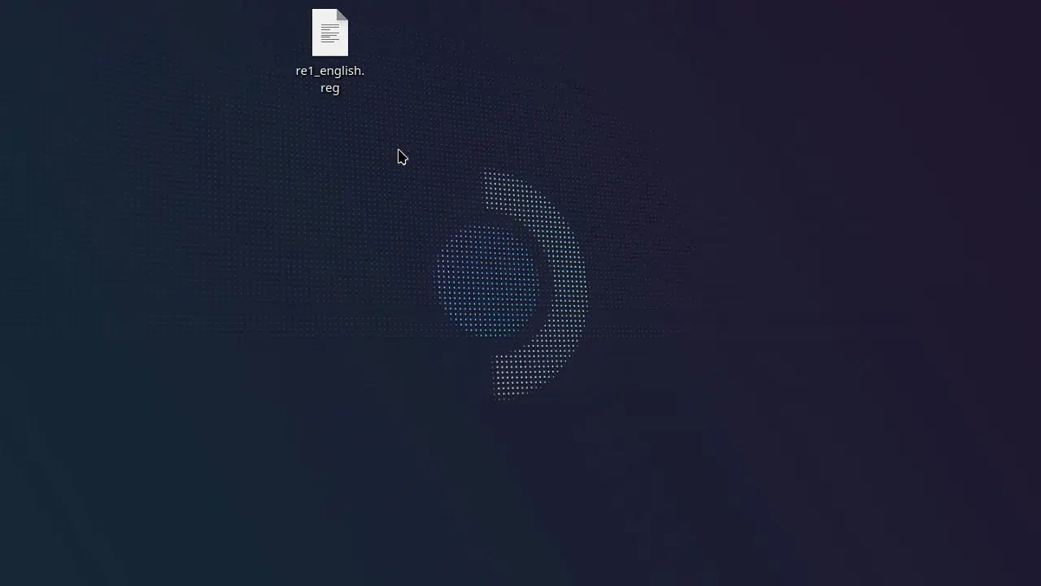This screenshot has width=1041, height=586.
Task: Click the right outer edge of the crescent
Action: (x=584, y=285)
